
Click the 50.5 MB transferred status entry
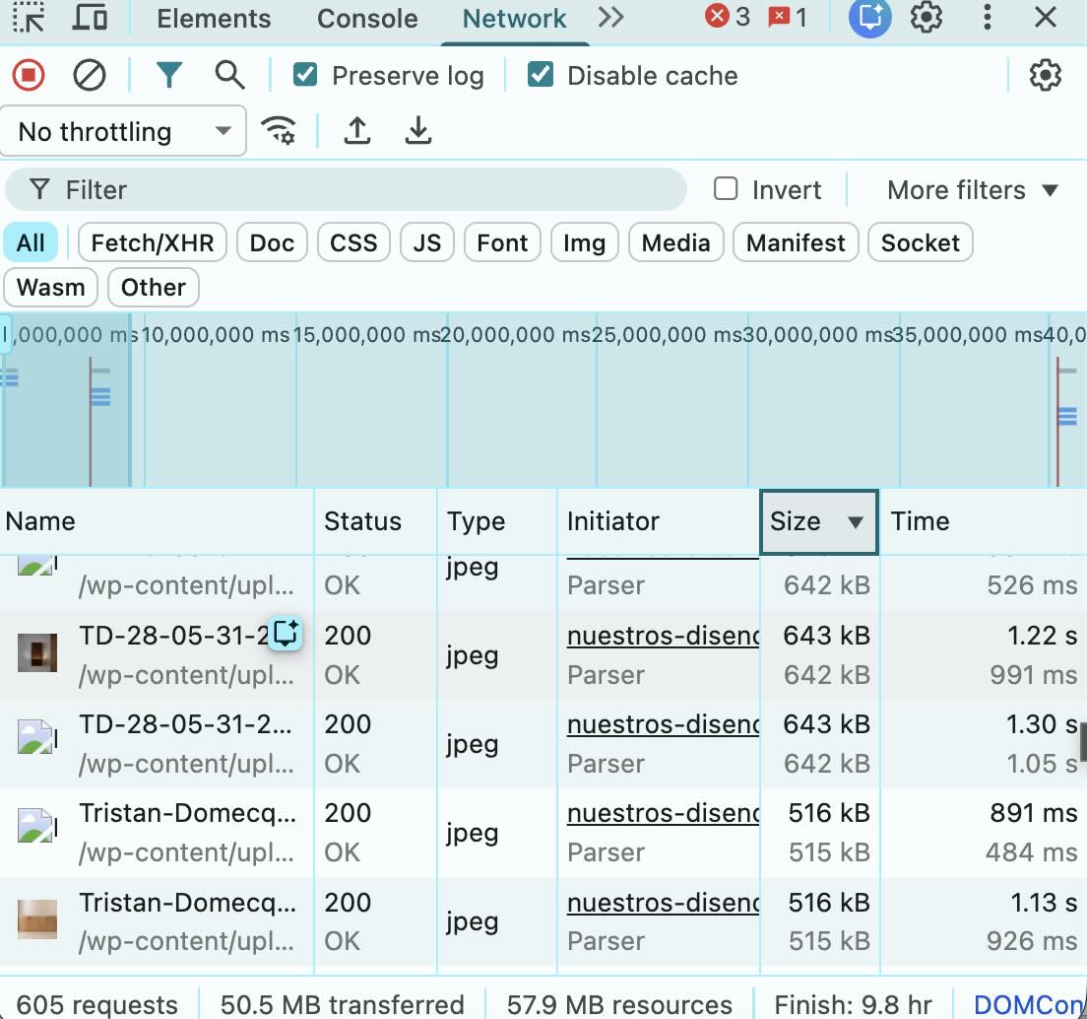coord(342,1004)
